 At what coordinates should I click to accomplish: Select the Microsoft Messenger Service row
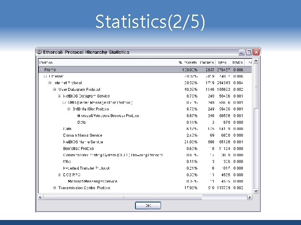(145, 181)
